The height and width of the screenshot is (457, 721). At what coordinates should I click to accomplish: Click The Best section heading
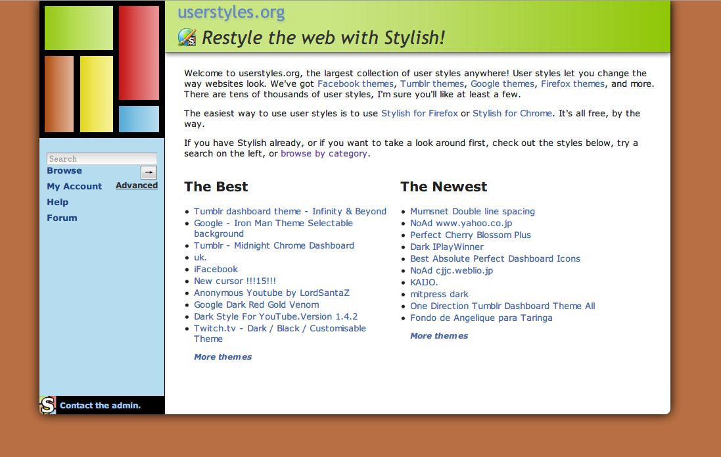pyautogui.click(x=216, y=186)
